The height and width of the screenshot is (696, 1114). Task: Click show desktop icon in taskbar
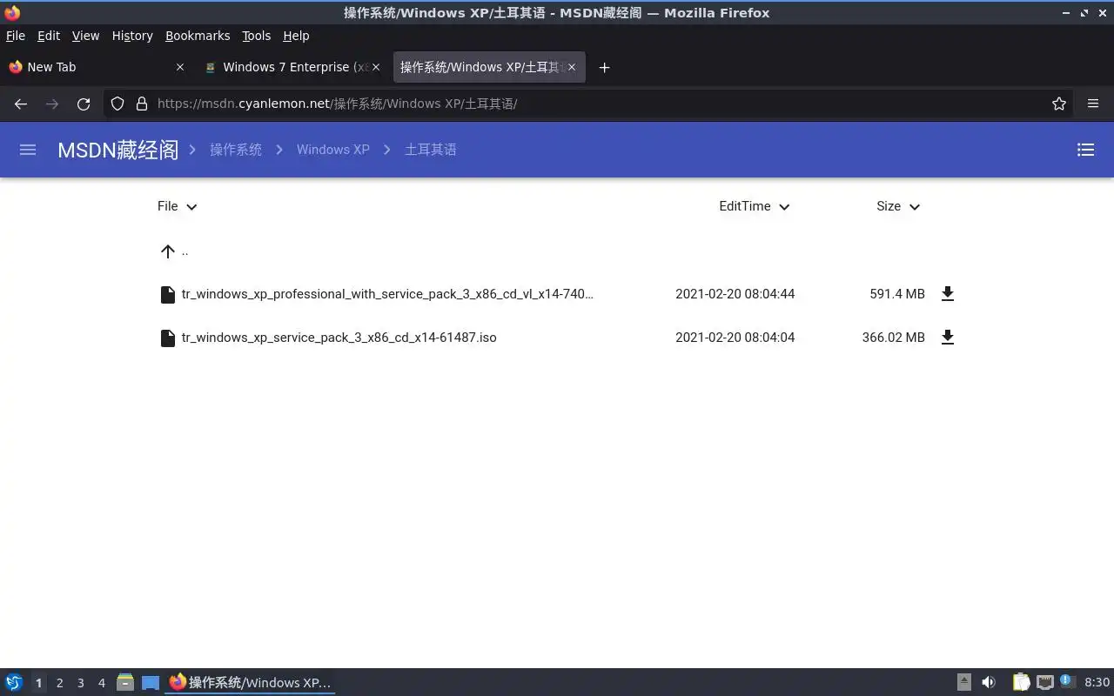click(x=151, y=682)
